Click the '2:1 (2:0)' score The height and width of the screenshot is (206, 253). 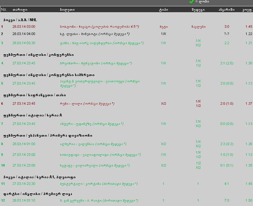tap(227, 63)
